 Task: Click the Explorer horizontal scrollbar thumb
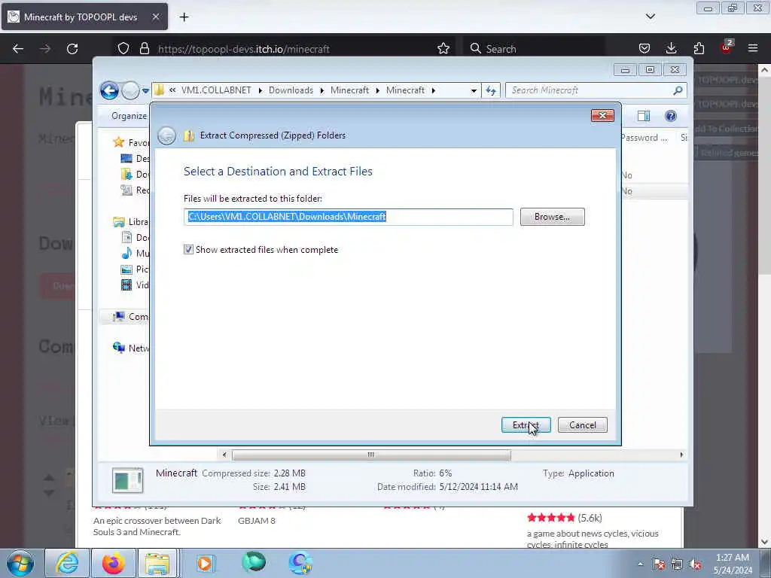click(371, 455)
